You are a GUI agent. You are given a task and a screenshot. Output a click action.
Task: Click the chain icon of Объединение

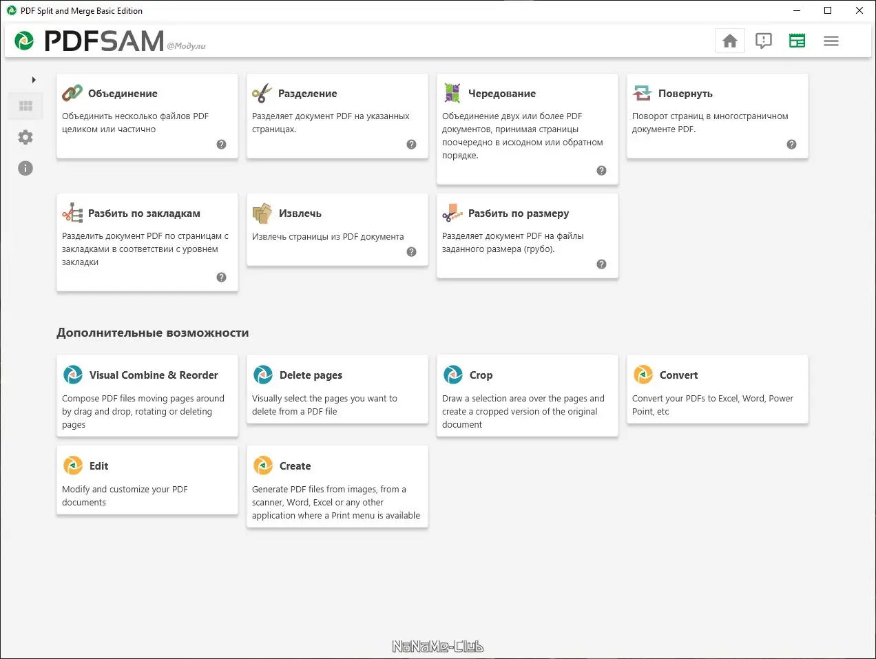(72, 93)
